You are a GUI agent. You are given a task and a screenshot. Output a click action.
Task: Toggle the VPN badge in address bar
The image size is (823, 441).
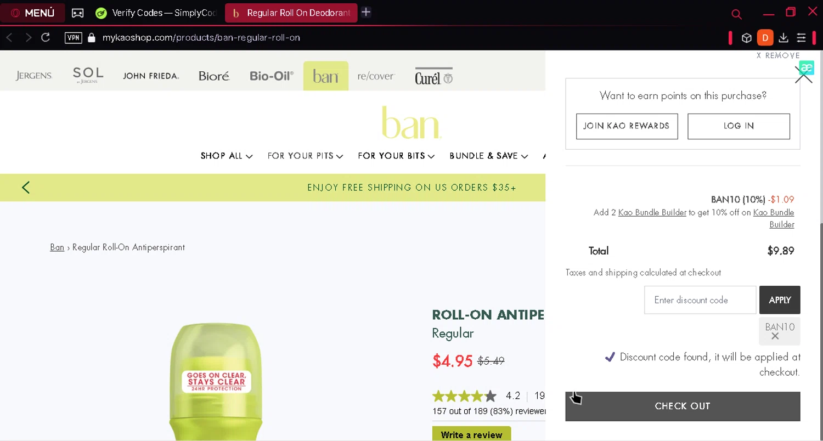(74, 38)
